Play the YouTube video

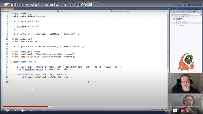tap(7, 110)
